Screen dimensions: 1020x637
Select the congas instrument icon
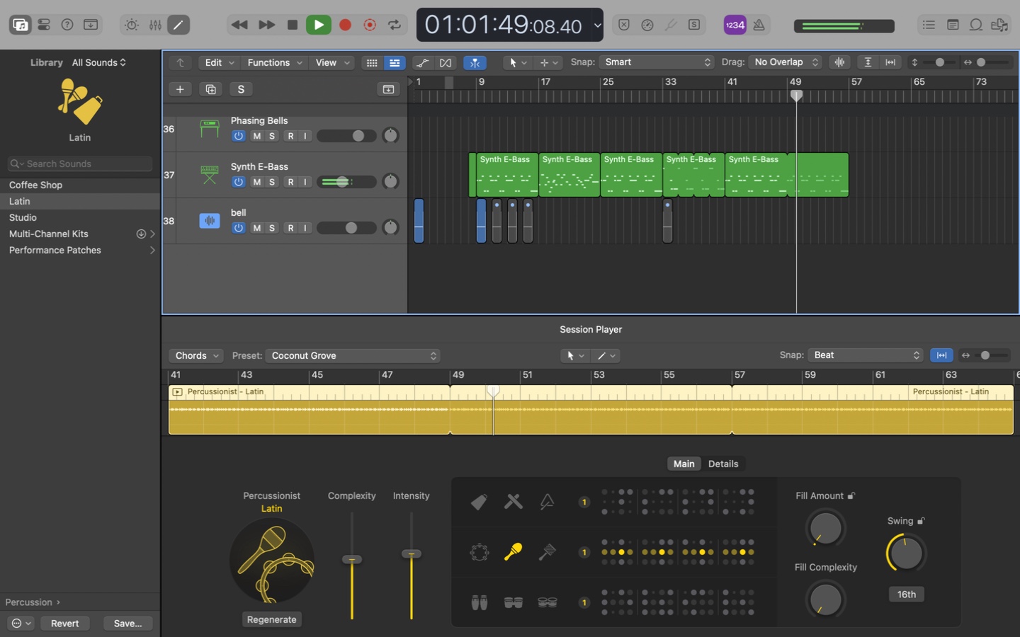click(x=480, y=602)
